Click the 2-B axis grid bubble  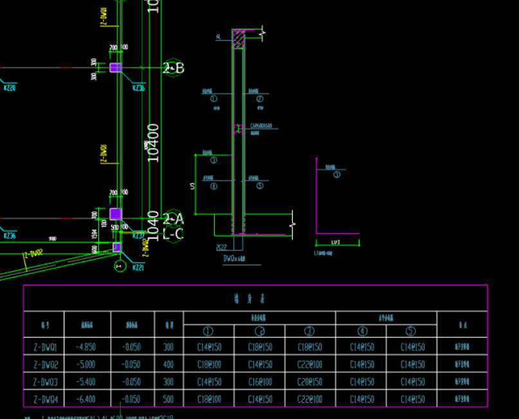point(173,68)
